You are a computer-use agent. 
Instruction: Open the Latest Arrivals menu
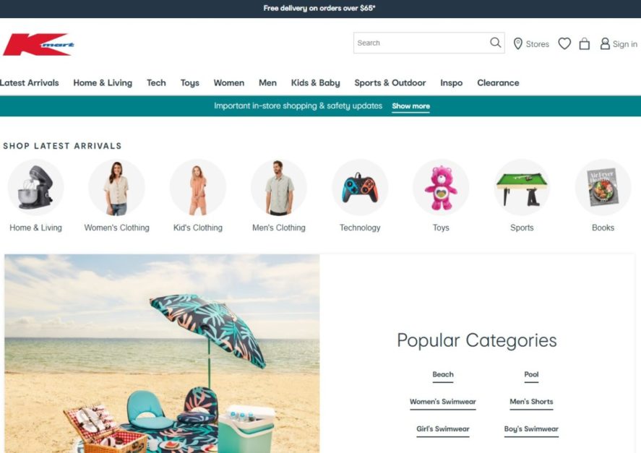[x=29, y=82]
